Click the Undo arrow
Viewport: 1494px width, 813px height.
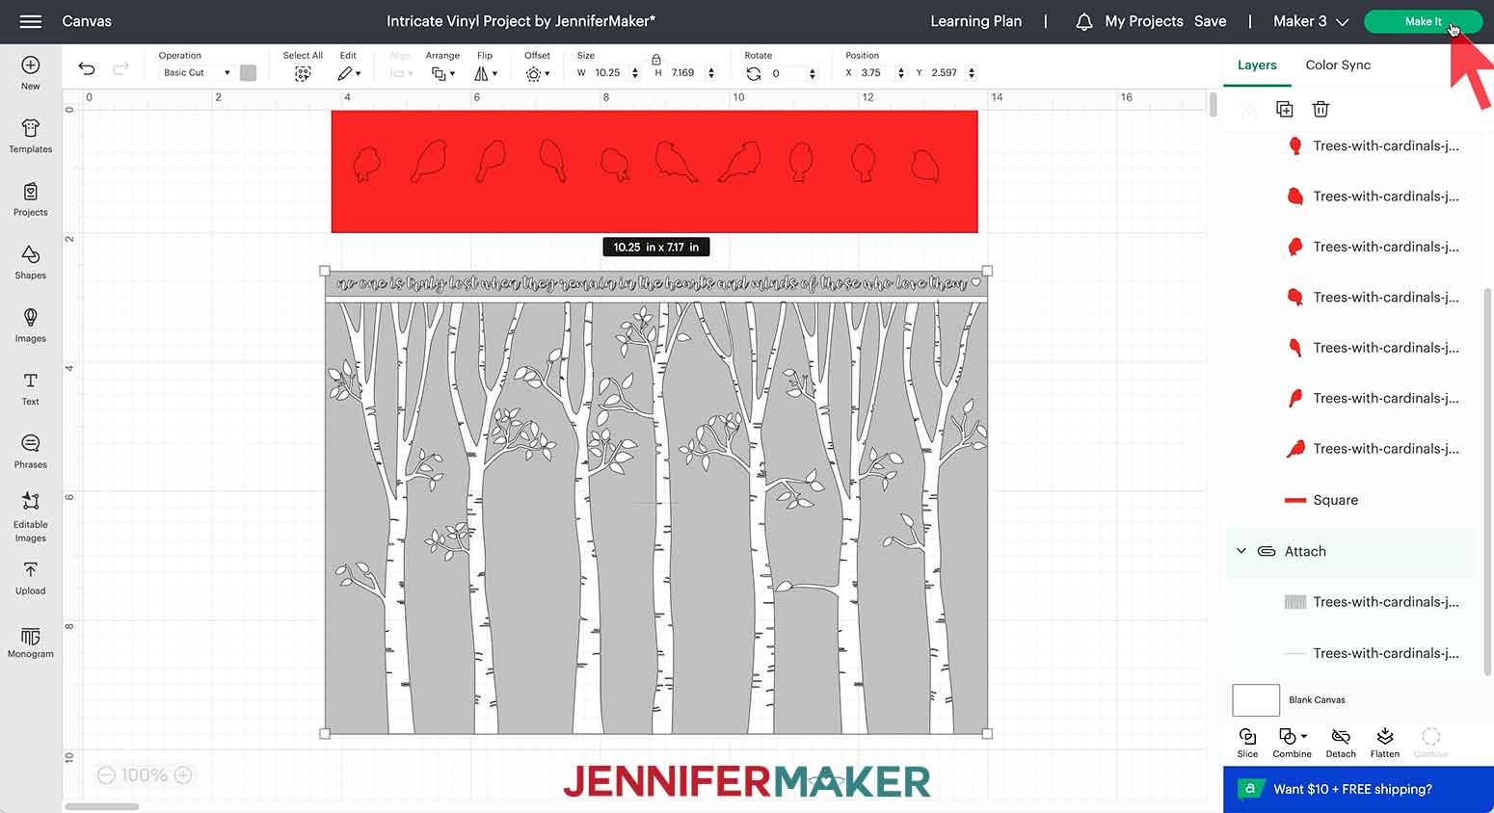click(87, 68)
